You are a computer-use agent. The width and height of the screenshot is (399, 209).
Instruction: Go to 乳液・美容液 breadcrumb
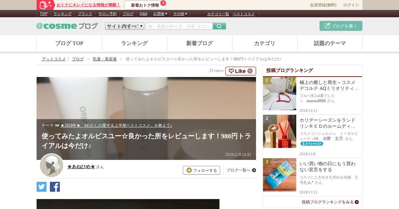click(105, 59)
